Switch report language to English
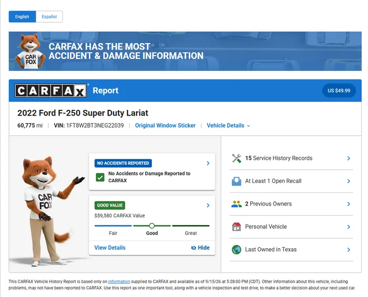The image size is (368, 297). coord(22,17)
